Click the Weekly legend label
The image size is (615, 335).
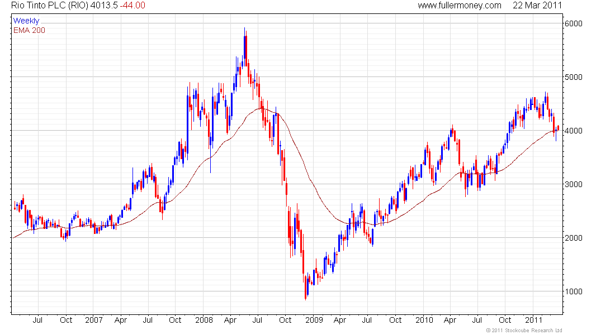point(26,21)
